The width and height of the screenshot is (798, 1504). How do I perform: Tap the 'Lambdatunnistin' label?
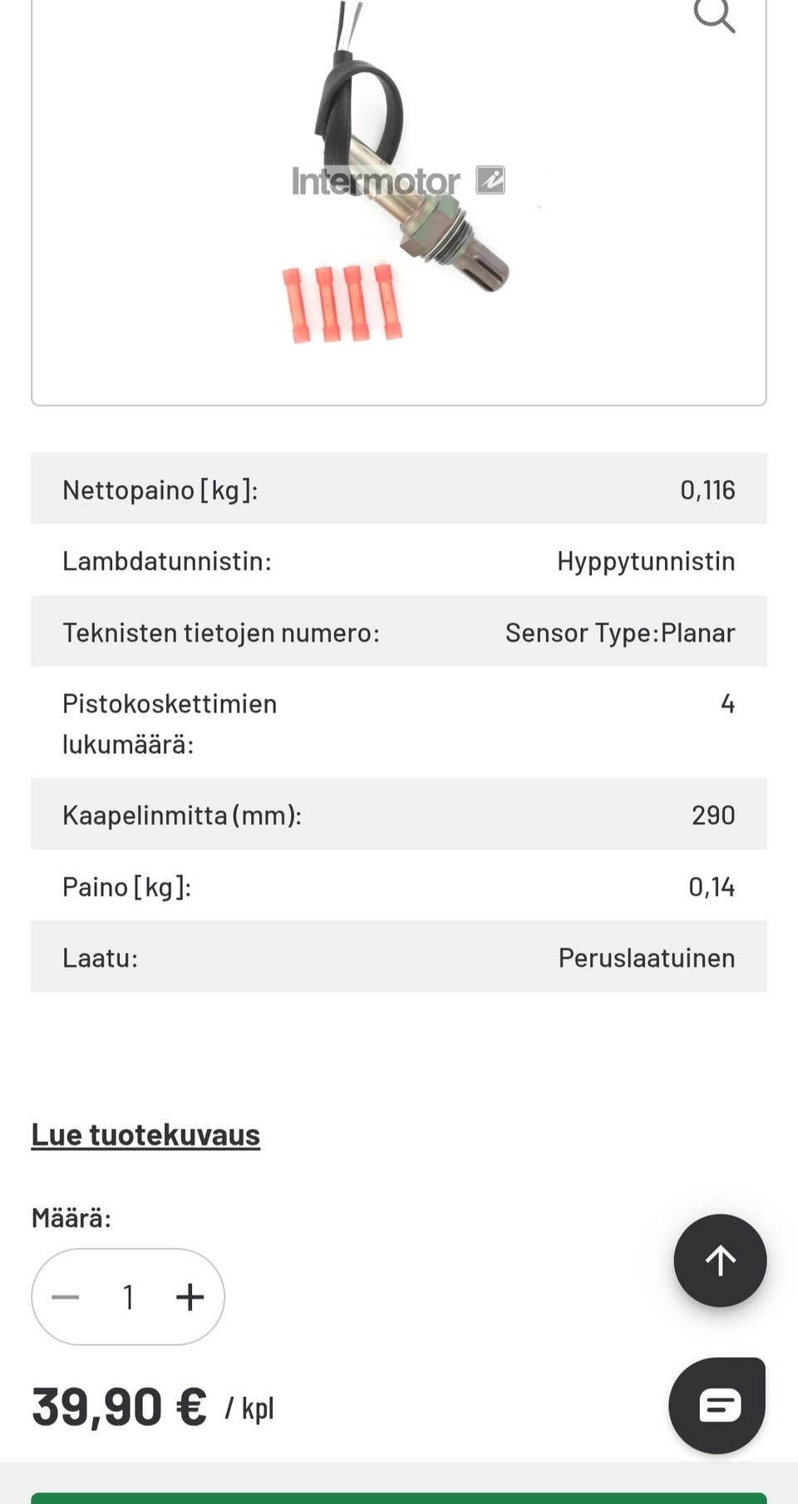[x=167, y=561]
